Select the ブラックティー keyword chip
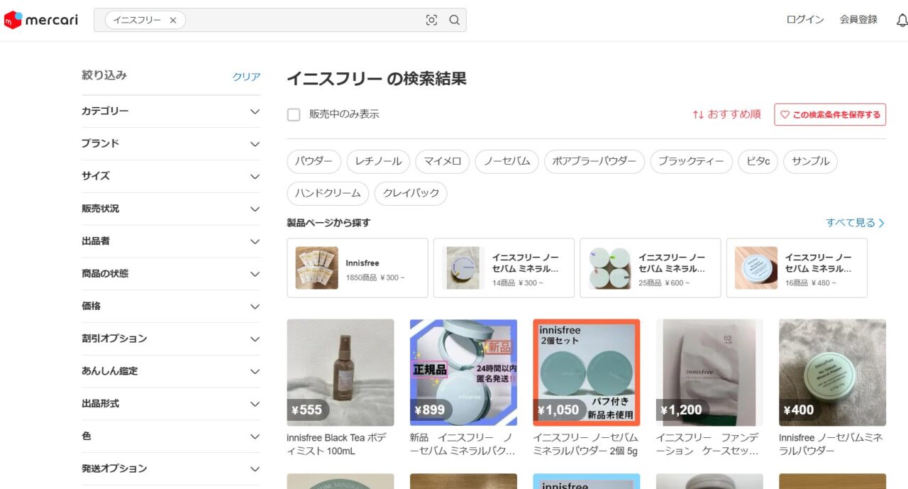This screenshot has height=489, width=908. (x=692, y=162)
